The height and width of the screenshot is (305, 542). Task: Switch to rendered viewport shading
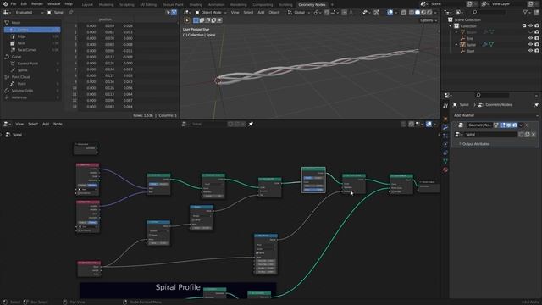(429, 13)
